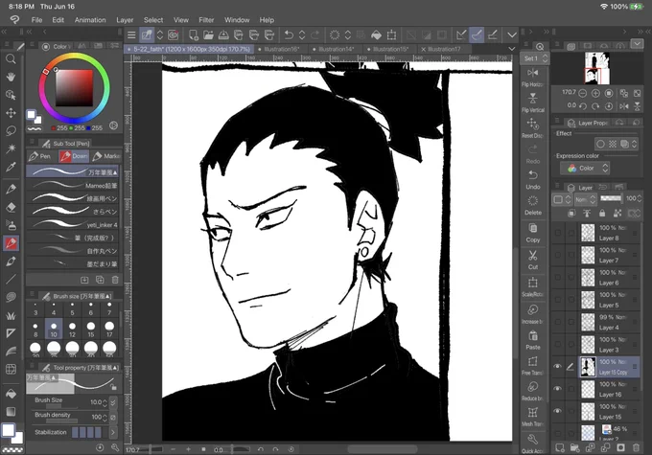
Task: Open the Edit menu
Action: coord(58,20)
